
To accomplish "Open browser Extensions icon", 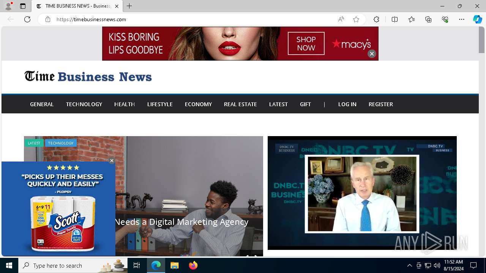I will pos(376,19).
